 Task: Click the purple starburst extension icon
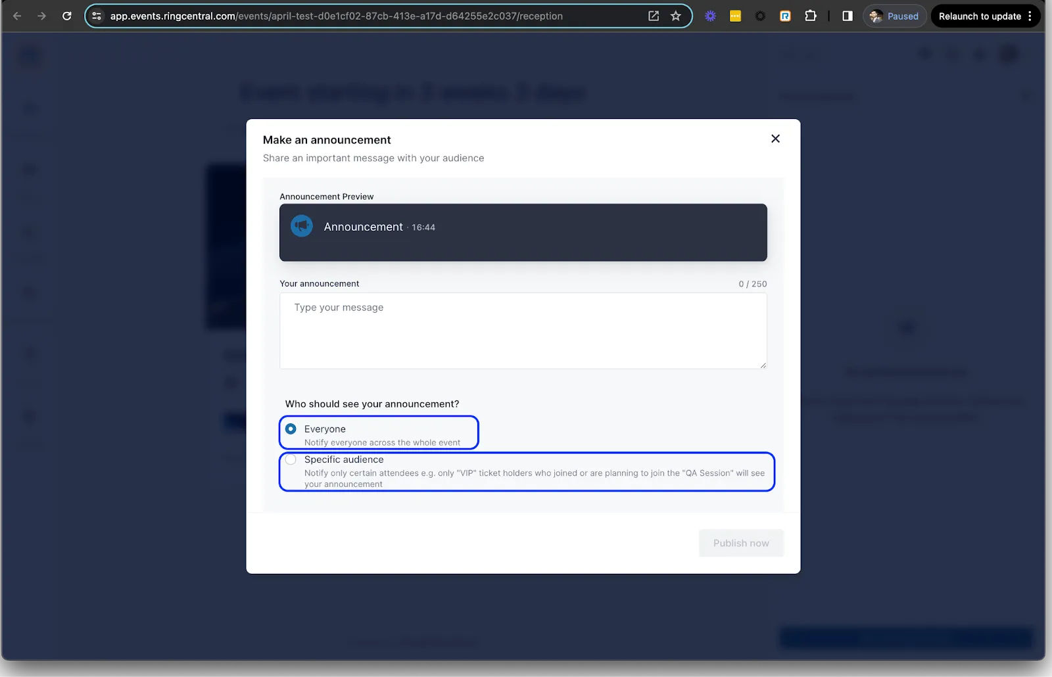[x=710, y=16]
